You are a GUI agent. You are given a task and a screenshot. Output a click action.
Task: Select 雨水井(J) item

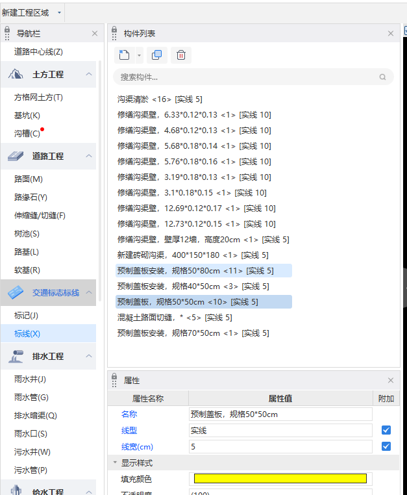30,379
